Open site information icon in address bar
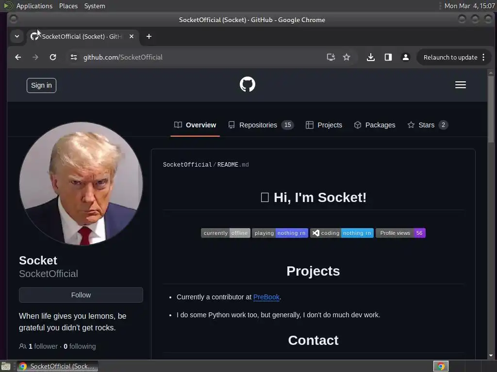The image size is (497, 372). tap(74, 57)
